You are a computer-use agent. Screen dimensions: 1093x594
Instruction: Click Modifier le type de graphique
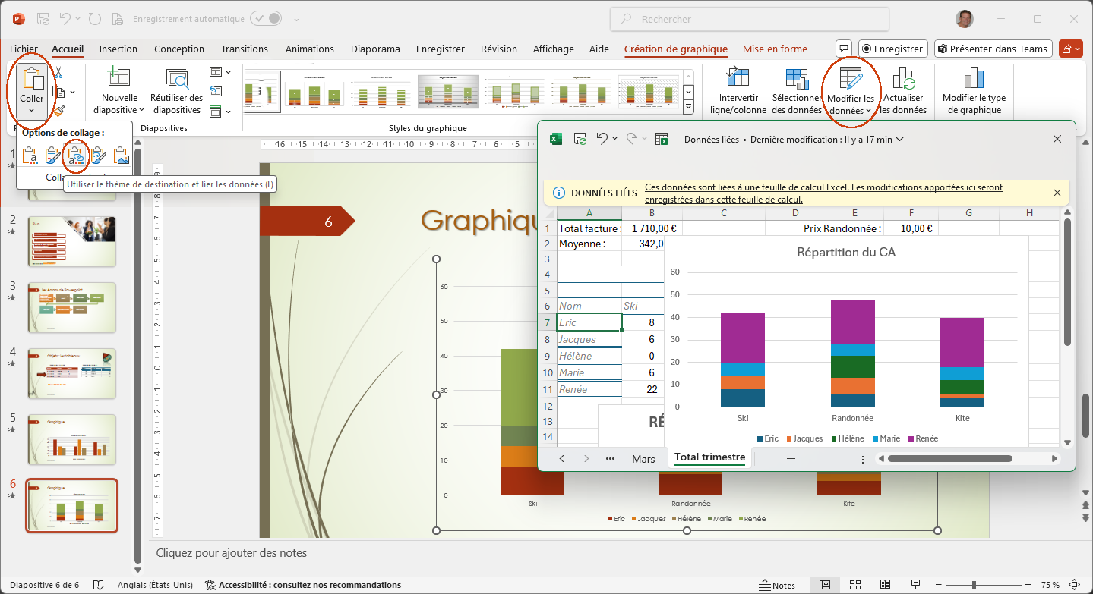pos(974,92)
